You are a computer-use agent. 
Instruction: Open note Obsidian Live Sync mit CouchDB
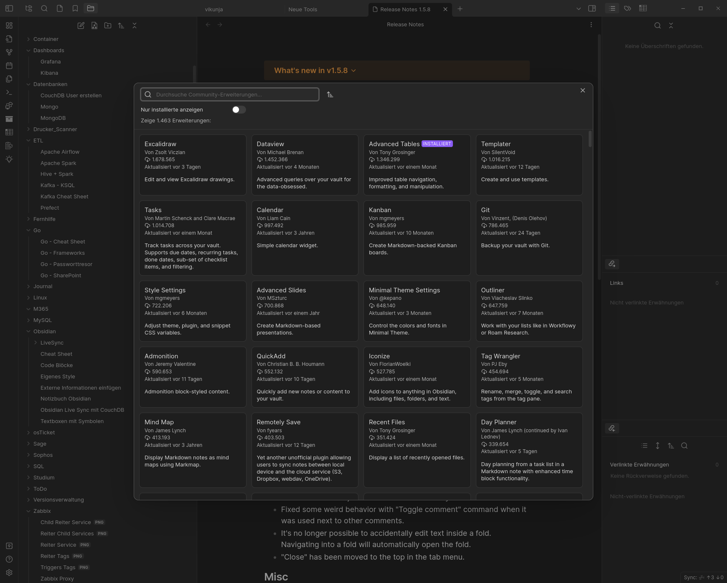82,410
